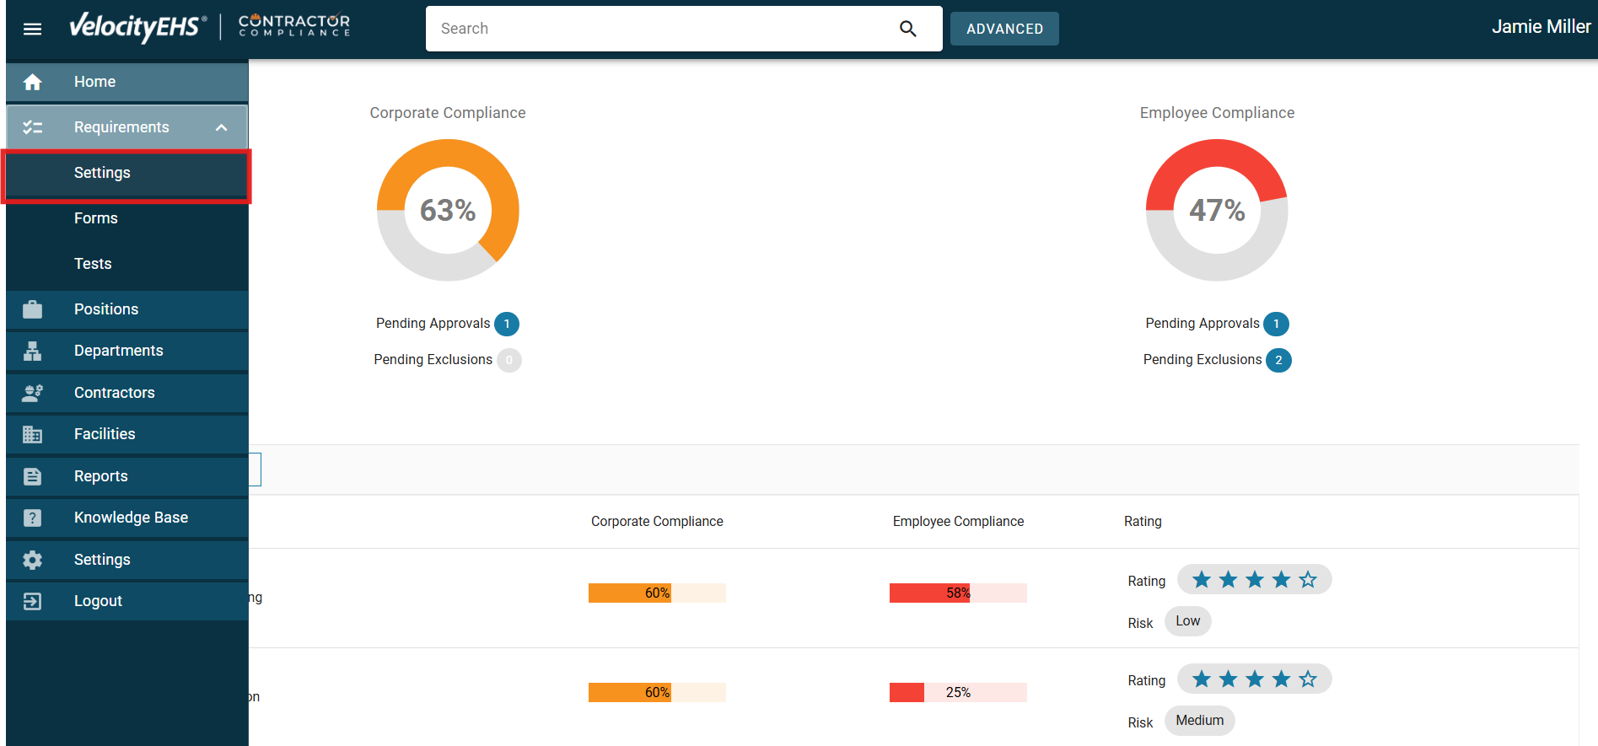Viewport: 1598px width, 746px height.
Task: Click the search magnifier icon
Action: pyautogui.click(x=907, y=29)
